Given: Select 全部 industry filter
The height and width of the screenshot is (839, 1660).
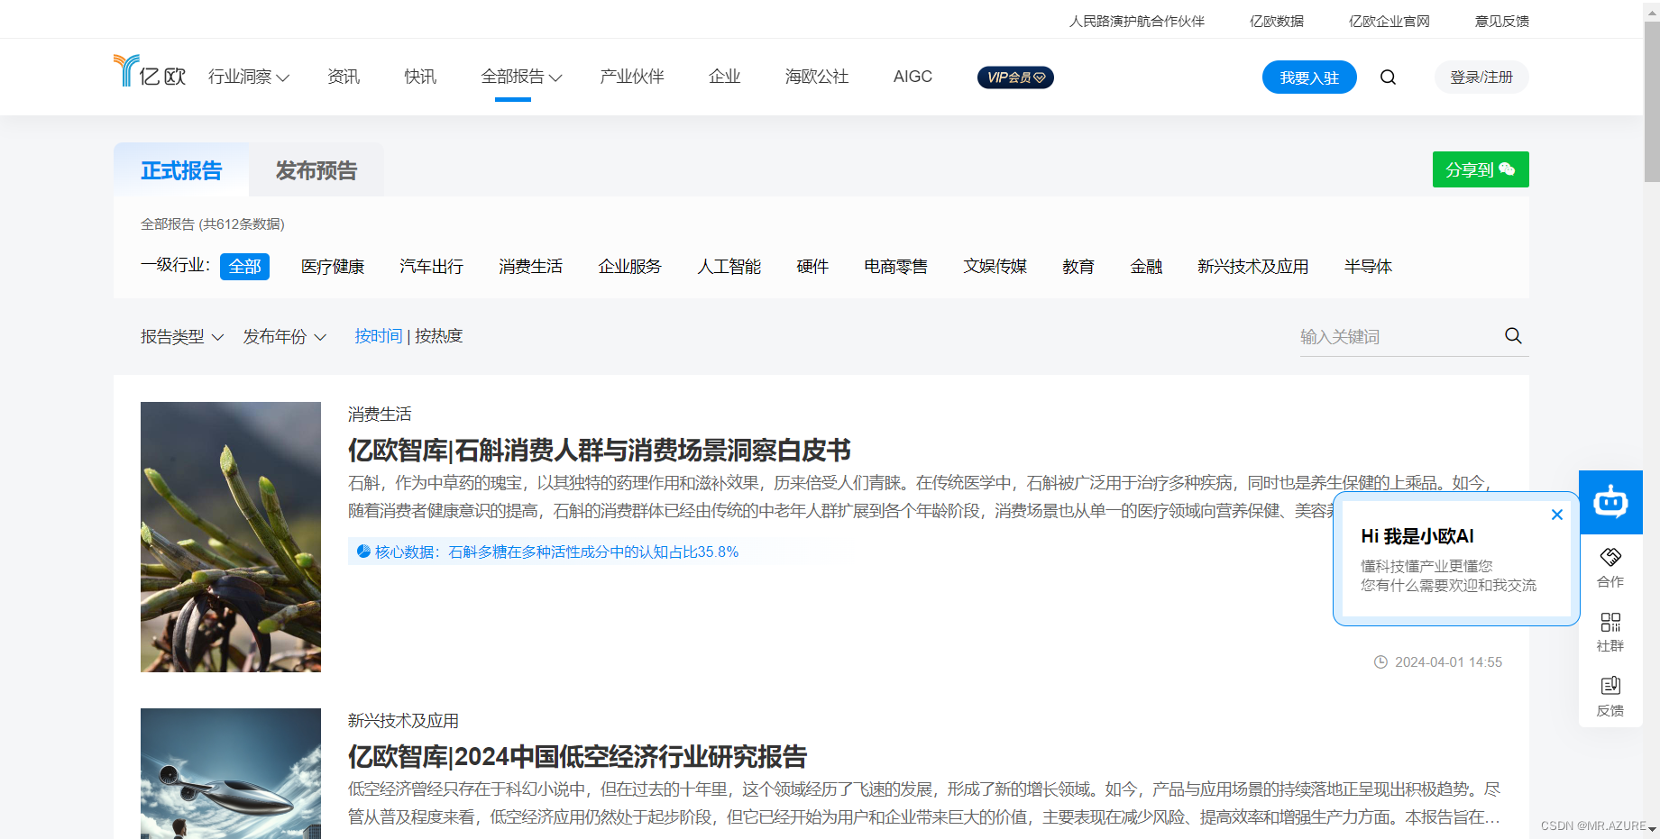Looking at the screenshot, I should click(245, 267).
